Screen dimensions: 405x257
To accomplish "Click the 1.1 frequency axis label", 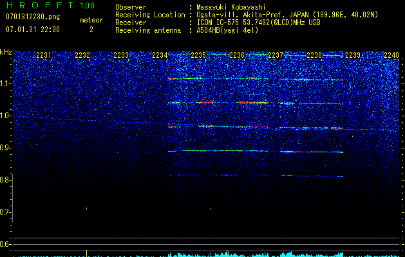I will pos(5,84).
